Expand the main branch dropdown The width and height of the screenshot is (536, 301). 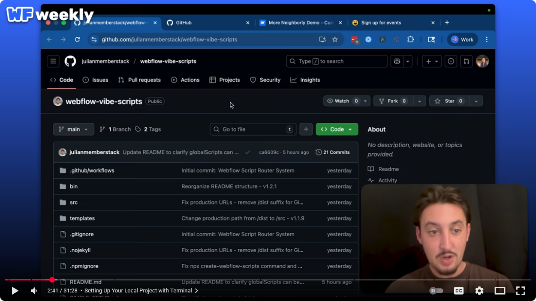[73, 129]
